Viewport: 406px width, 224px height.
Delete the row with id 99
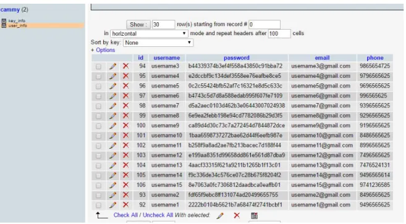[126, 115]
